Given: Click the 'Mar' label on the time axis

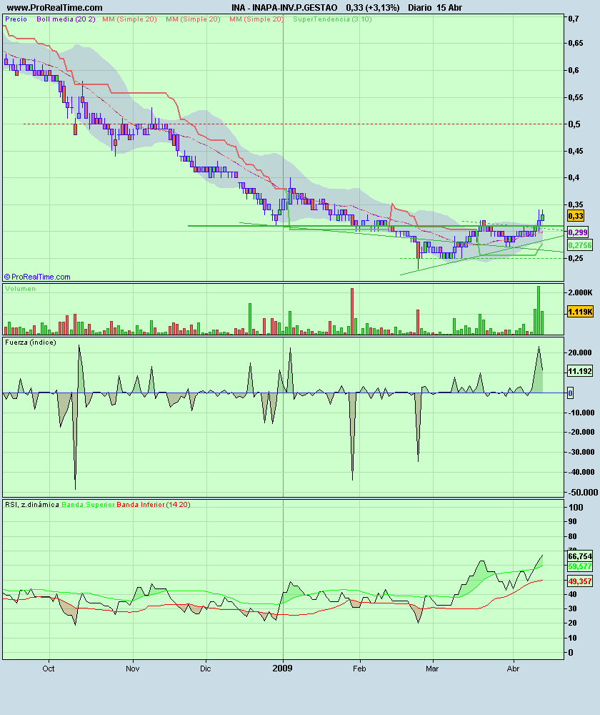Looking at the screenshot, I should pos(432,669).
